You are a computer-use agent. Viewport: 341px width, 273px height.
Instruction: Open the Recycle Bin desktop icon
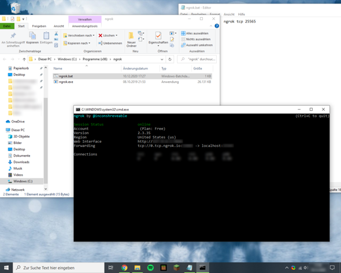tap(15, 8)
